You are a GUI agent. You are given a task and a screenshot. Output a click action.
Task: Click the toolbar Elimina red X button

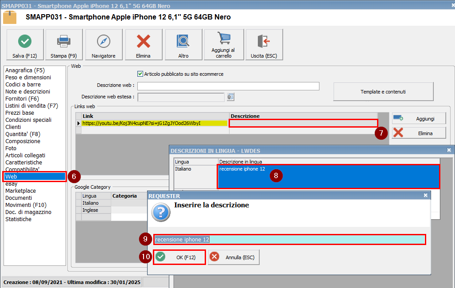point(144,44)
